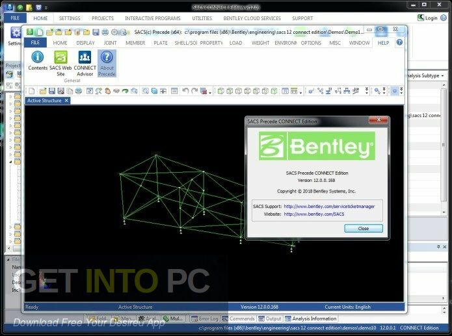This screenshot has height=336, width=452.
Task: Click Close button in About dialog
Action: click(364, 228)
